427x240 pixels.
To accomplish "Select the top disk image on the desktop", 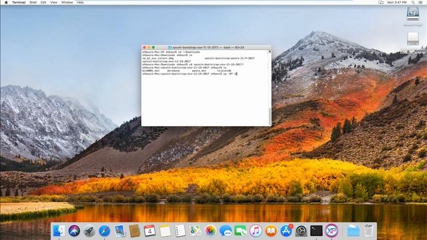I will pyautogui.click(x=413, y=13).
